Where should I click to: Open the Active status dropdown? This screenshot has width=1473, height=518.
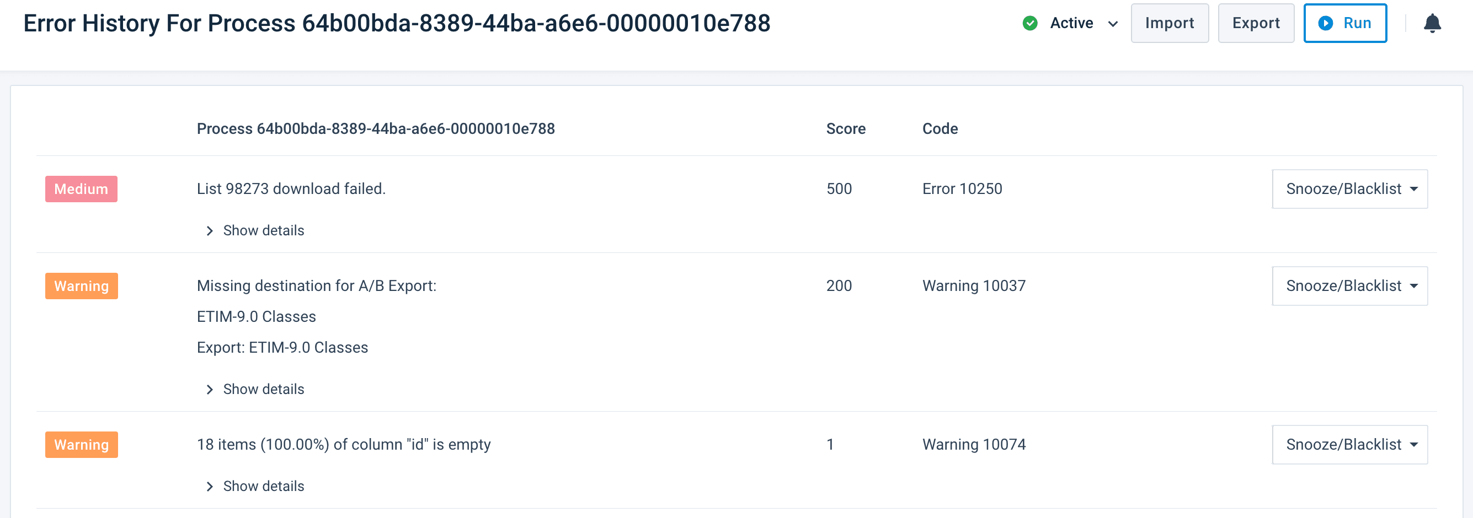[x=1112, y=24]
